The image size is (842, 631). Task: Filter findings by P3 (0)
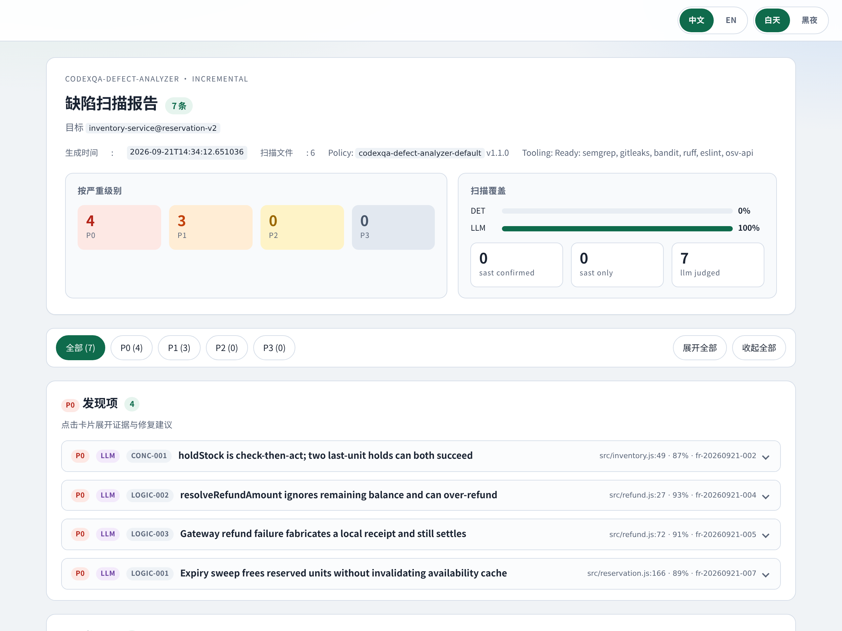tap(274, 348)
